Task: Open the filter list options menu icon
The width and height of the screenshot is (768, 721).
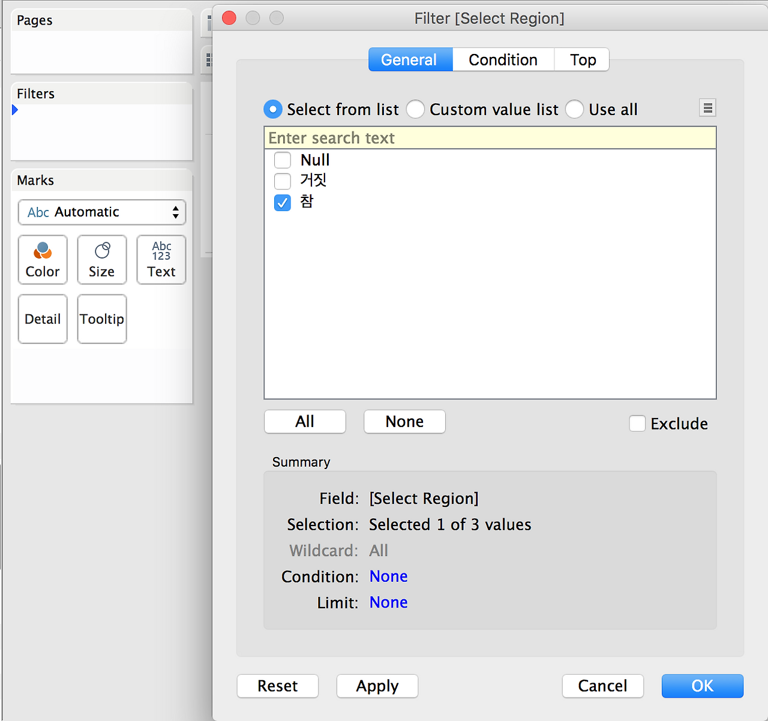Action: click(x=708, y=108)
